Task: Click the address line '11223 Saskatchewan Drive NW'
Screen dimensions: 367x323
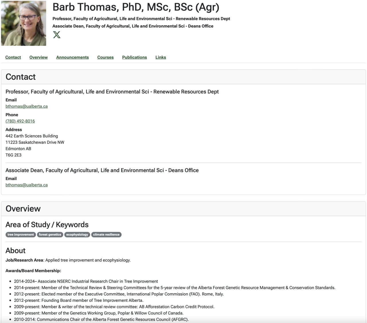Action: pos(35,142)
